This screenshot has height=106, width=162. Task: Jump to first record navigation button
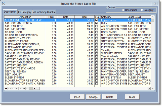tap(6, 88)
